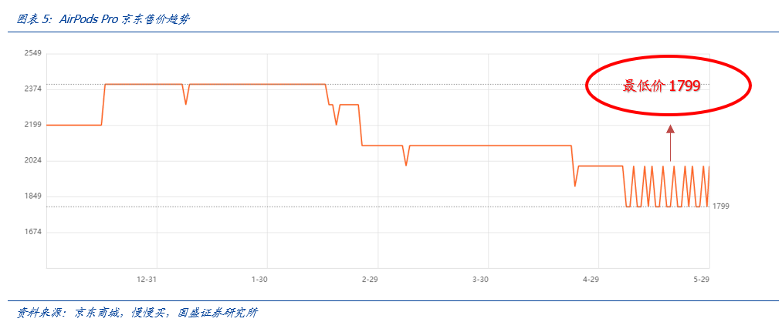Screen dimensions: 782x332
Task: Click the 2374 y-axis label
Action: [x=33, y=89]
